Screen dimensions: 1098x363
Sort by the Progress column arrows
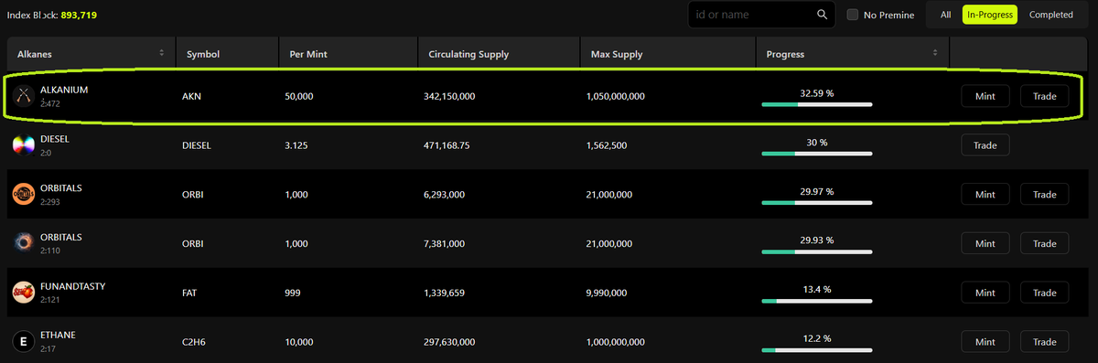pos(936,53)
